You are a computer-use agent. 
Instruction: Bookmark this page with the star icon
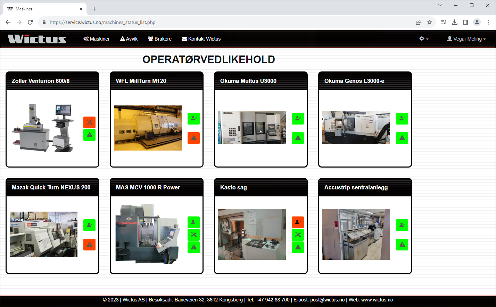pos(430,22)
